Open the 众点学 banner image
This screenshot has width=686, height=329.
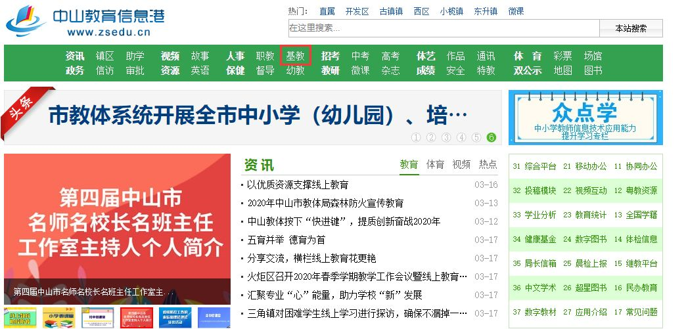click(585, 117)
